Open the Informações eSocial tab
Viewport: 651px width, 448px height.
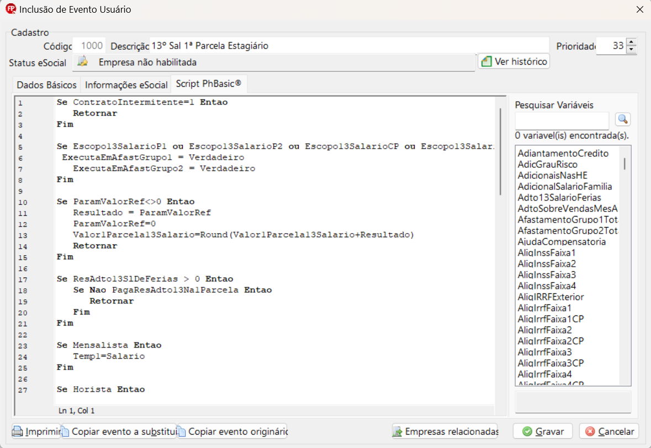click(126, 85)
